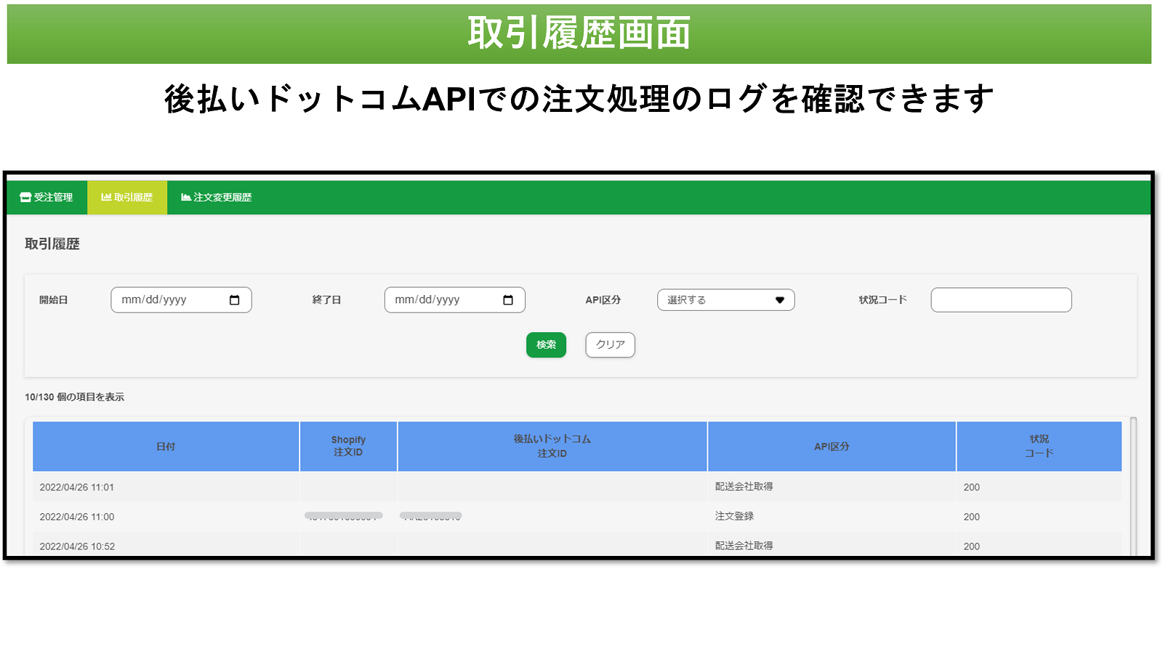Select the 2022/04/26 11:01 date cell
The image size is (1163, 654).
point(166,488)
